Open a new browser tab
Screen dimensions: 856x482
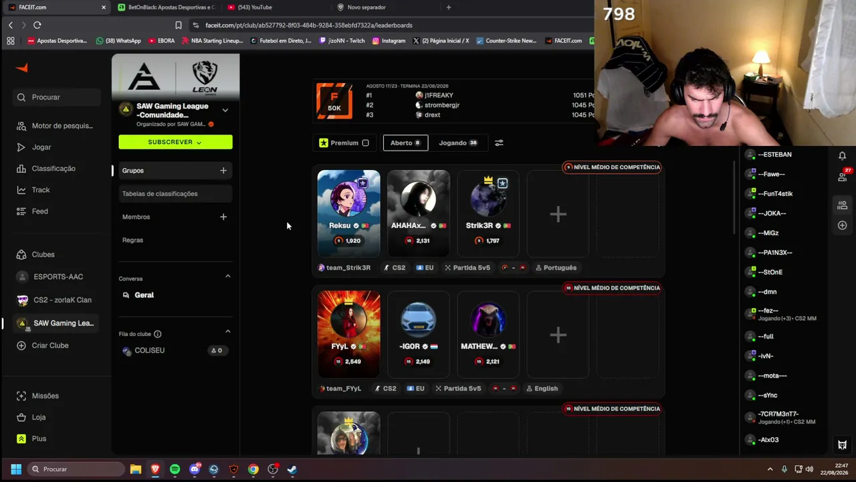tap(449, 7)
